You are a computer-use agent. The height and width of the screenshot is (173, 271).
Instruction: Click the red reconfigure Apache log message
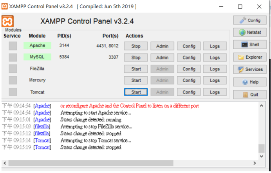click(x=130, y=106)
